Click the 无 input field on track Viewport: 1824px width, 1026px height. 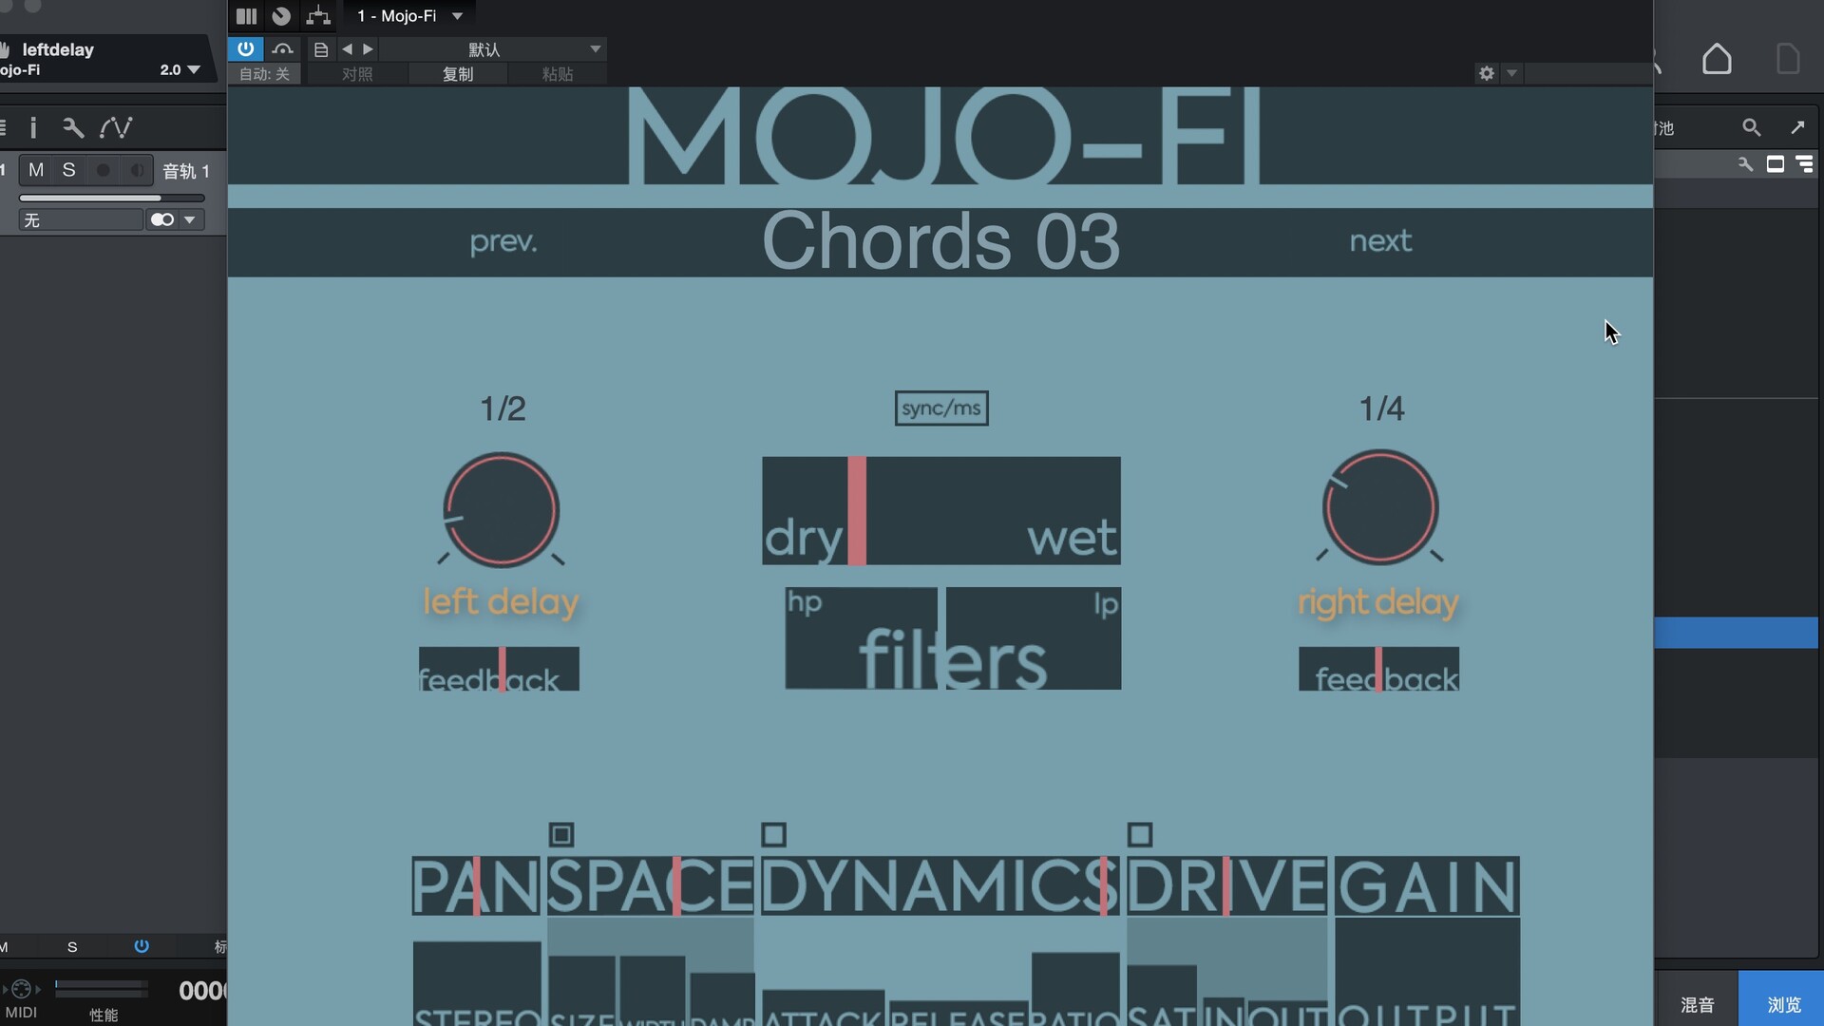click(x=81, y=219)
